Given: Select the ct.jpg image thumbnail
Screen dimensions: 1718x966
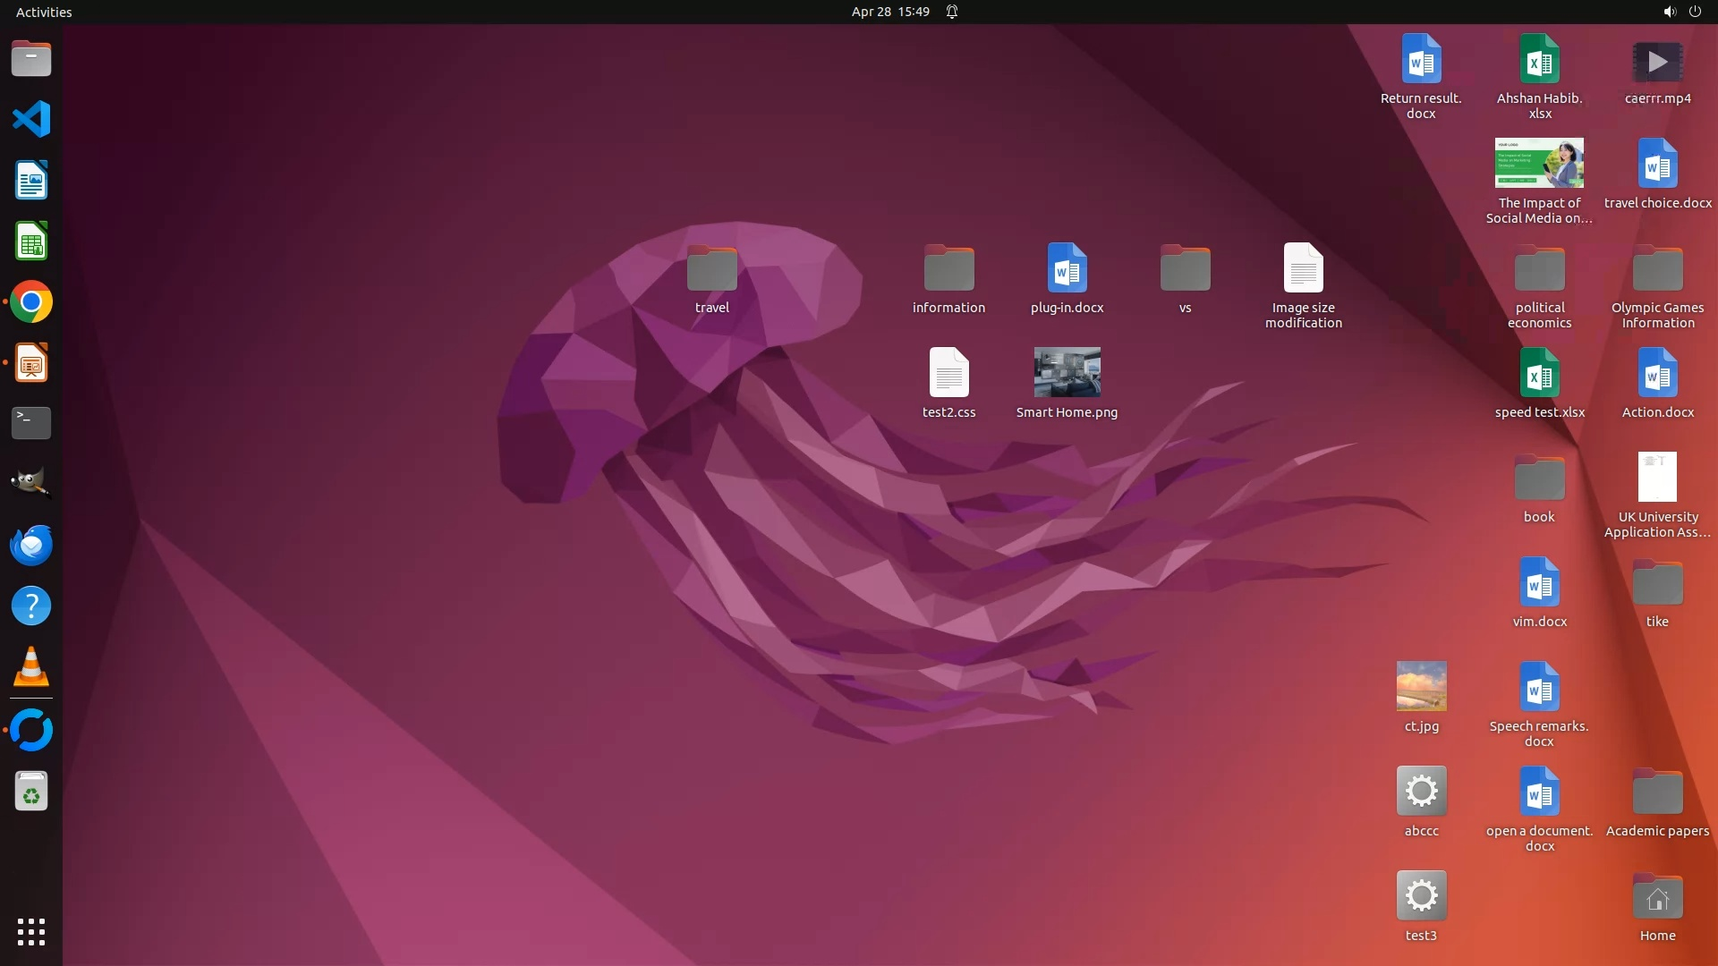Looking at the screenshot, I should (1421, 686).
